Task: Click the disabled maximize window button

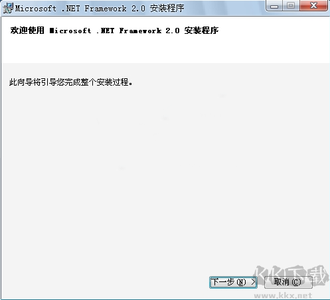Action: pyautogui.click(x=291, y=6)
